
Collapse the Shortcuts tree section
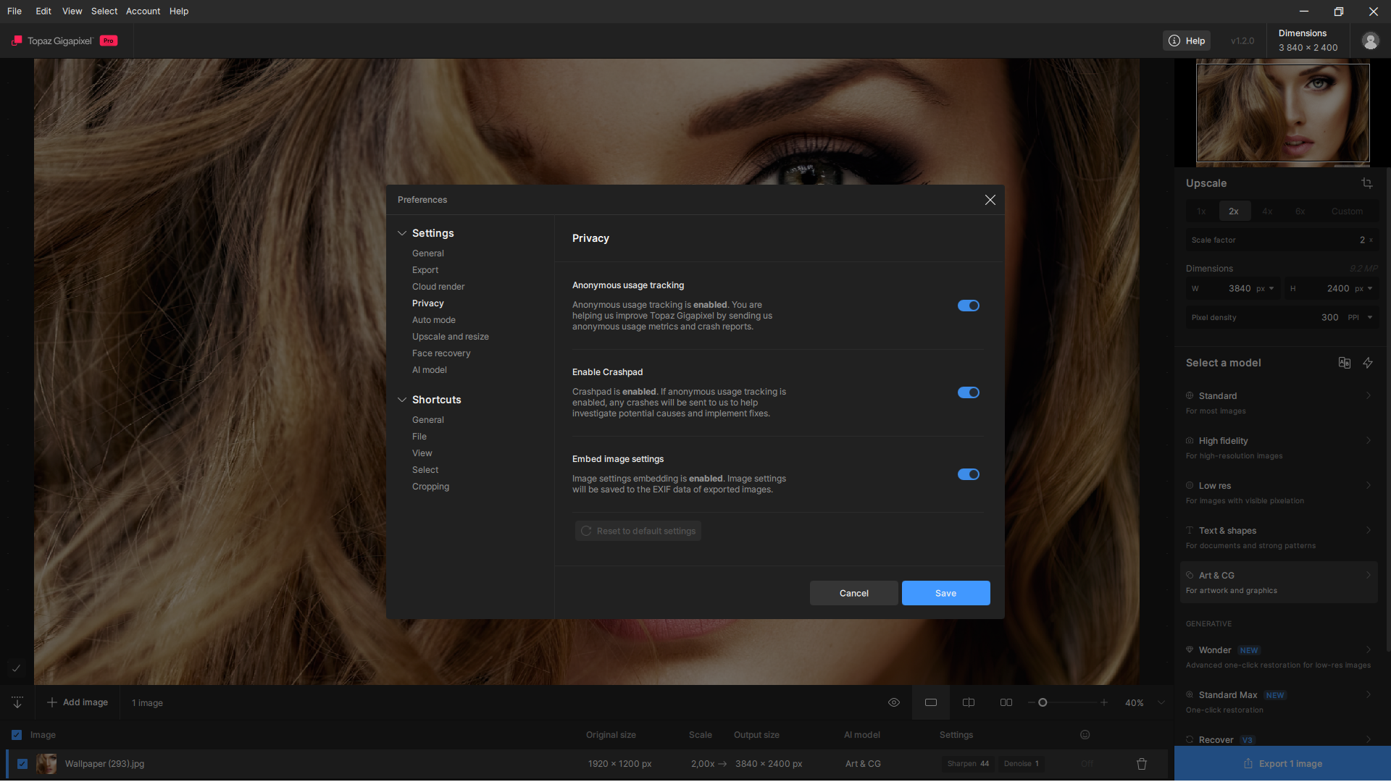point(402,400)
